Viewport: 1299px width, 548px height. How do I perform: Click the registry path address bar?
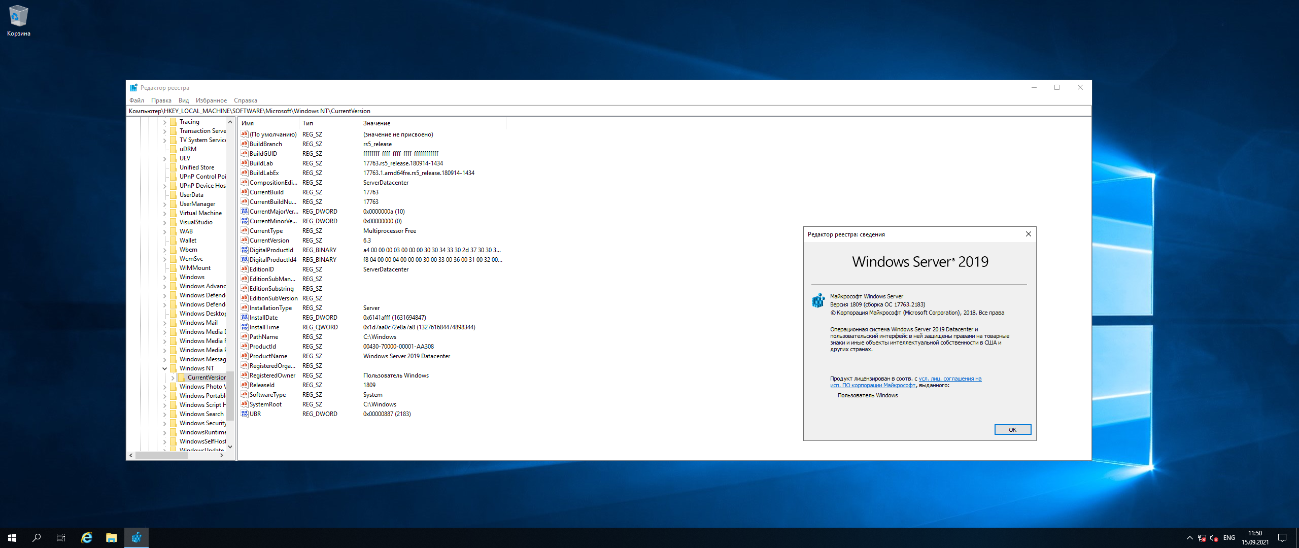[x=608, y=111]
